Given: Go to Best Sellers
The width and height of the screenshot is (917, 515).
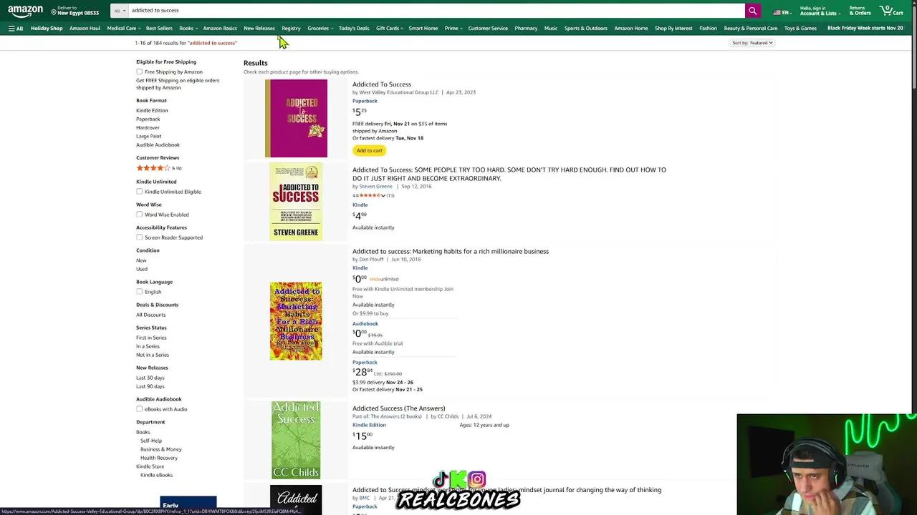Looking at the screenshot, I should [x=159, y=29].
